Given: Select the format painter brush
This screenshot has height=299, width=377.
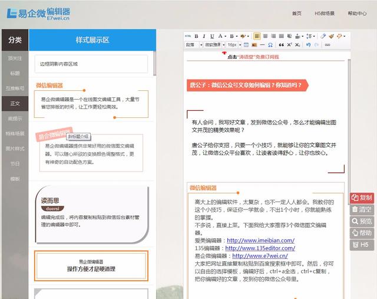Looking at the screenshot, I should pyautogui.click(x=331, y=36).
